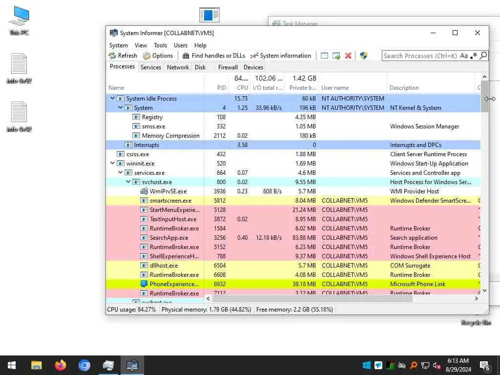This screenshot has height=375, width=500.
Task: Select the Processes tab
Action: (x=122, y=66)
